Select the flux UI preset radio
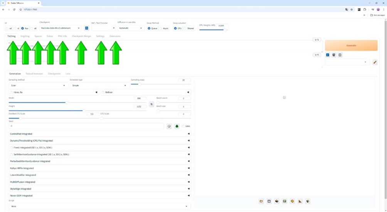 22,29
